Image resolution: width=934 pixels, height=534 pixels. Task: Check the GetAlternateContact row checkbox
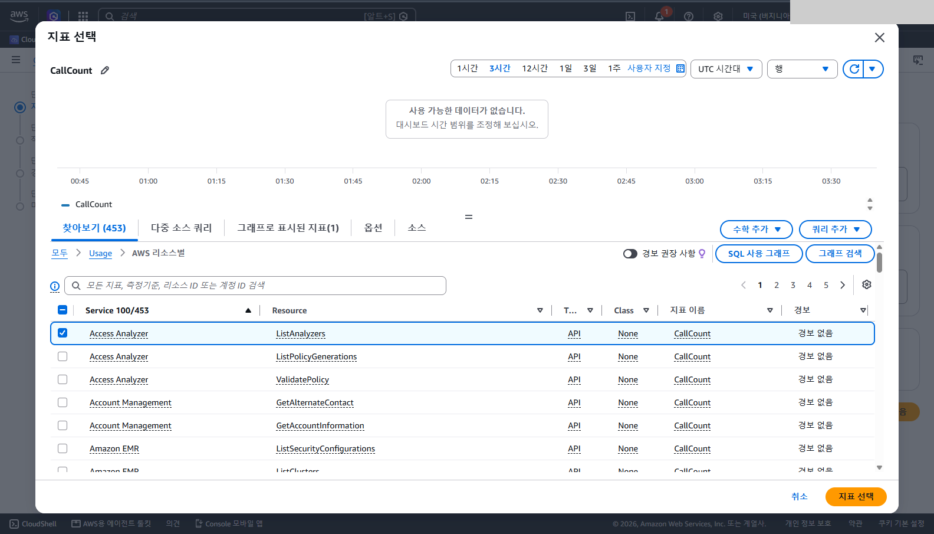[63, 402]
